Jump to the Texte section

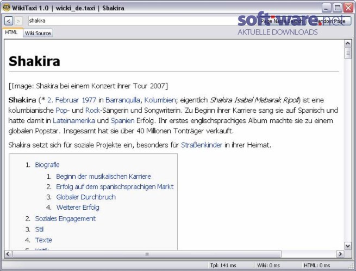(x=43, y=240)
